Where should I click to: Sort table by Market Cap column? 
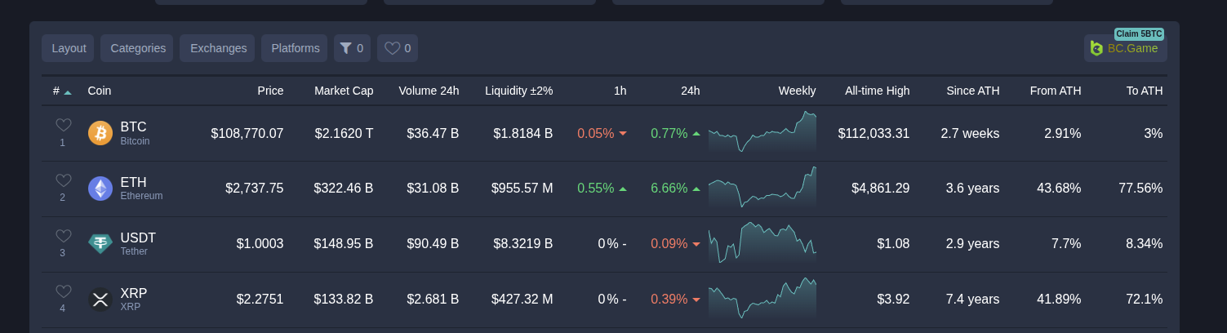344,91
